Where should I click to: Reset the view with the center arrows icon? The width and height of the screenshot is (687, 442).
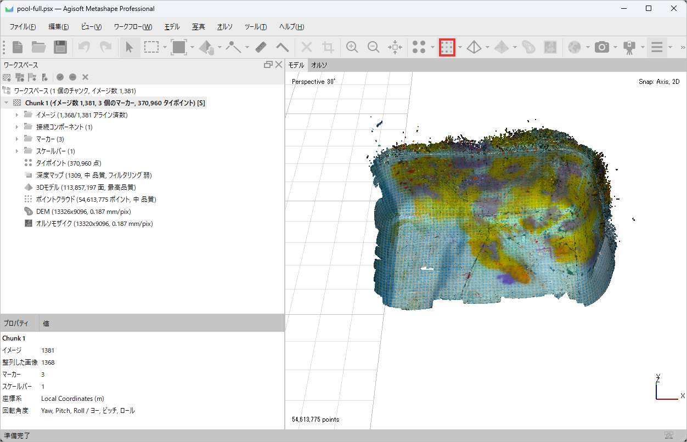(x=395, y=47)
